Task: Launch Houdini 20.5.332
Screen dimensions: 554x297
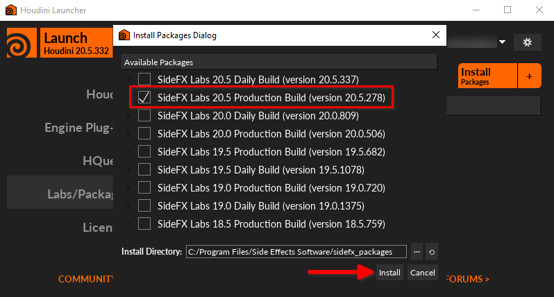Action: [x=76, y=43]
